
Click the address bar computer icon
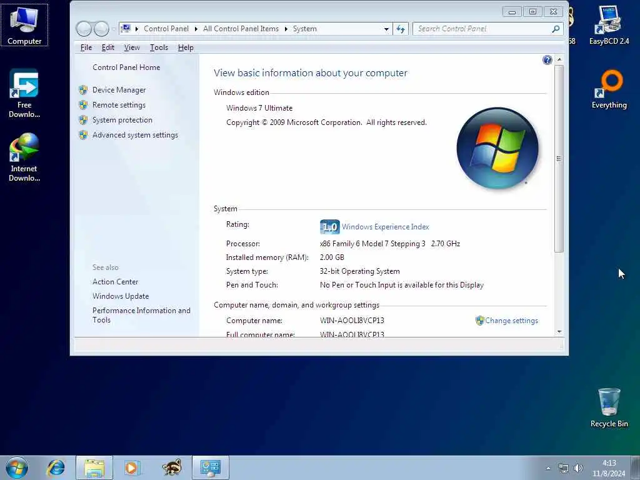click(126, 29)
